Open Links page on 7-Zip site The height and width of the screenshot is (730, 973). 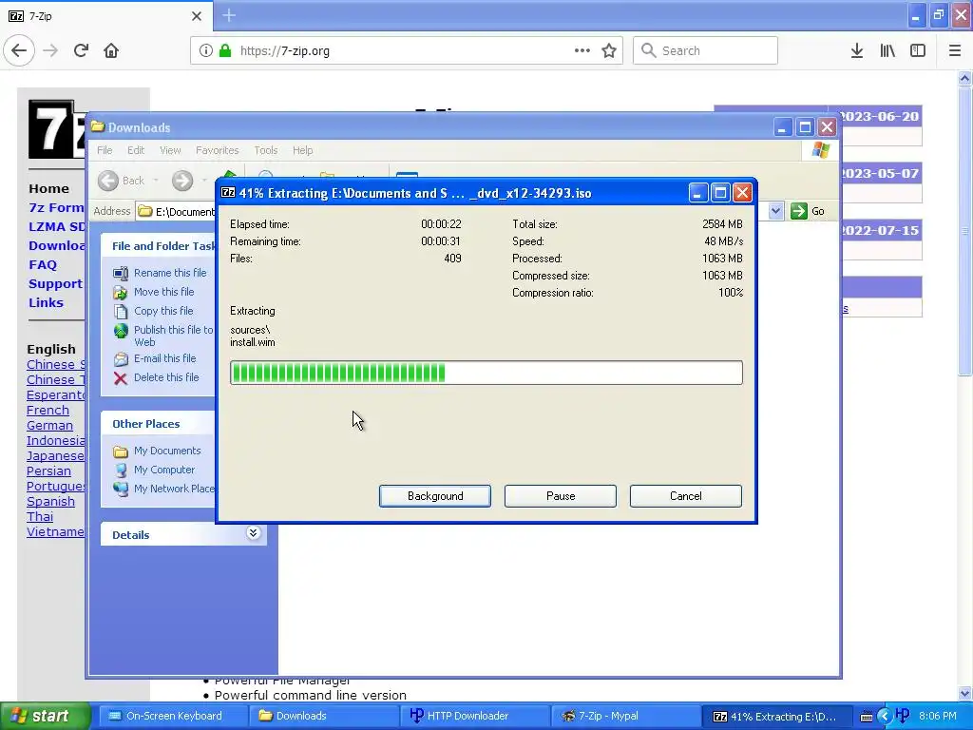pyautogui.click(x=46, y=303)
